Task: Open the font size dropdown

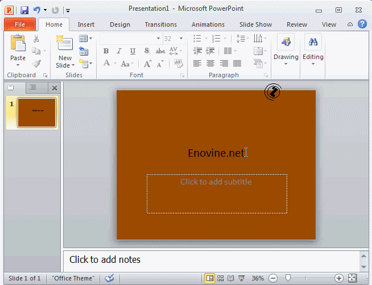Action: [181, 38]
